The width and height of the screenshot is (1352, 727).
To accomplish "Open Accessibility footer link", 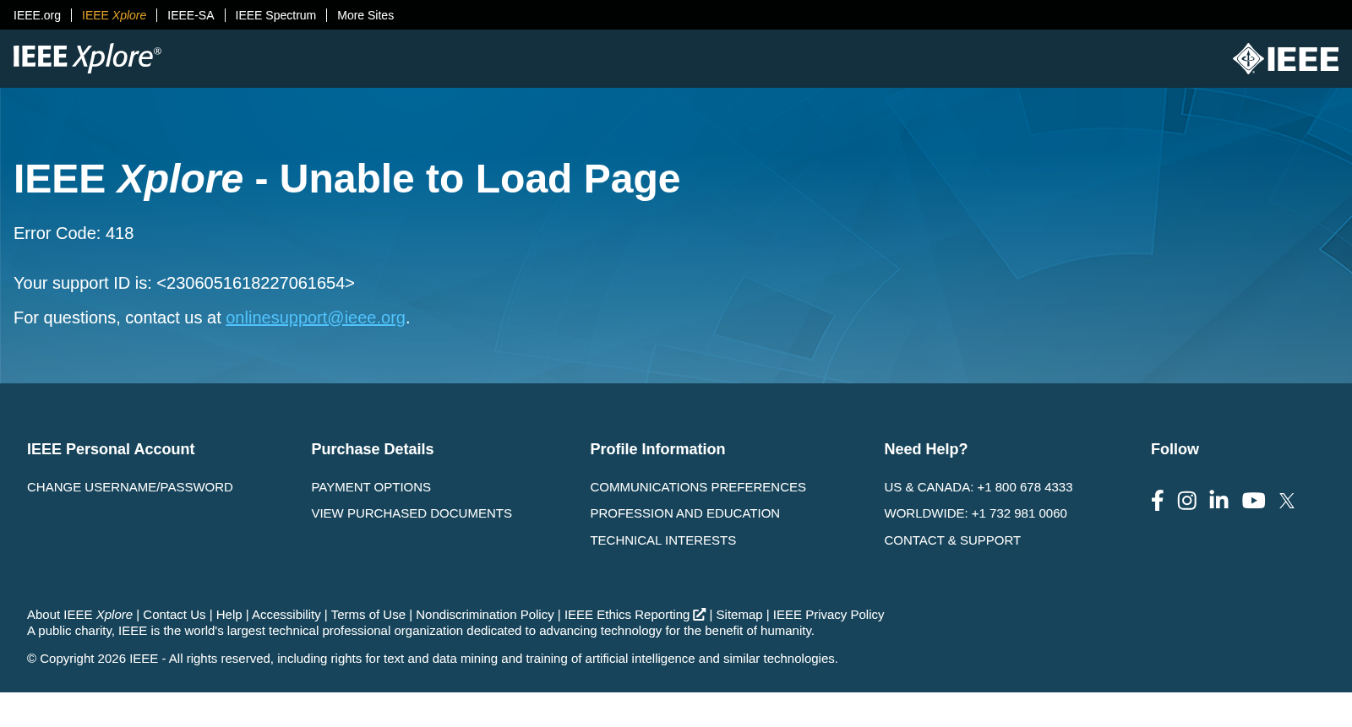I will point(286,615).
